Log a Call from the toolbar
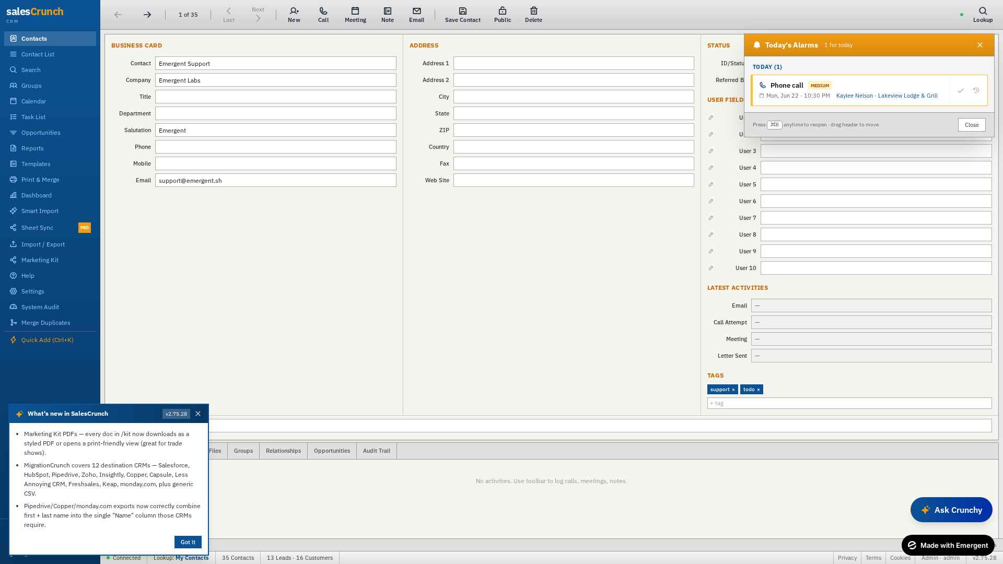The height and width of the screenshot is (564, 1003). tap(323, 15)
